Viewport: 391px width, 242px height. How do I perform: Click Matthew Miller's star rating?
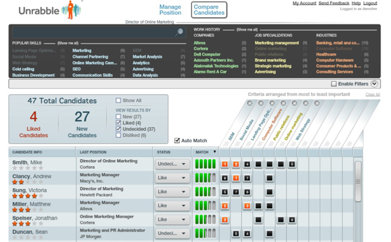point(28,210)
